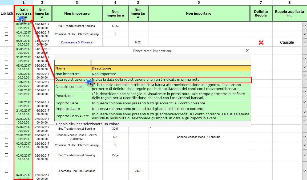
Task: Check Escludi for Canone Mensile Base row
Action: tap(6, 137)
